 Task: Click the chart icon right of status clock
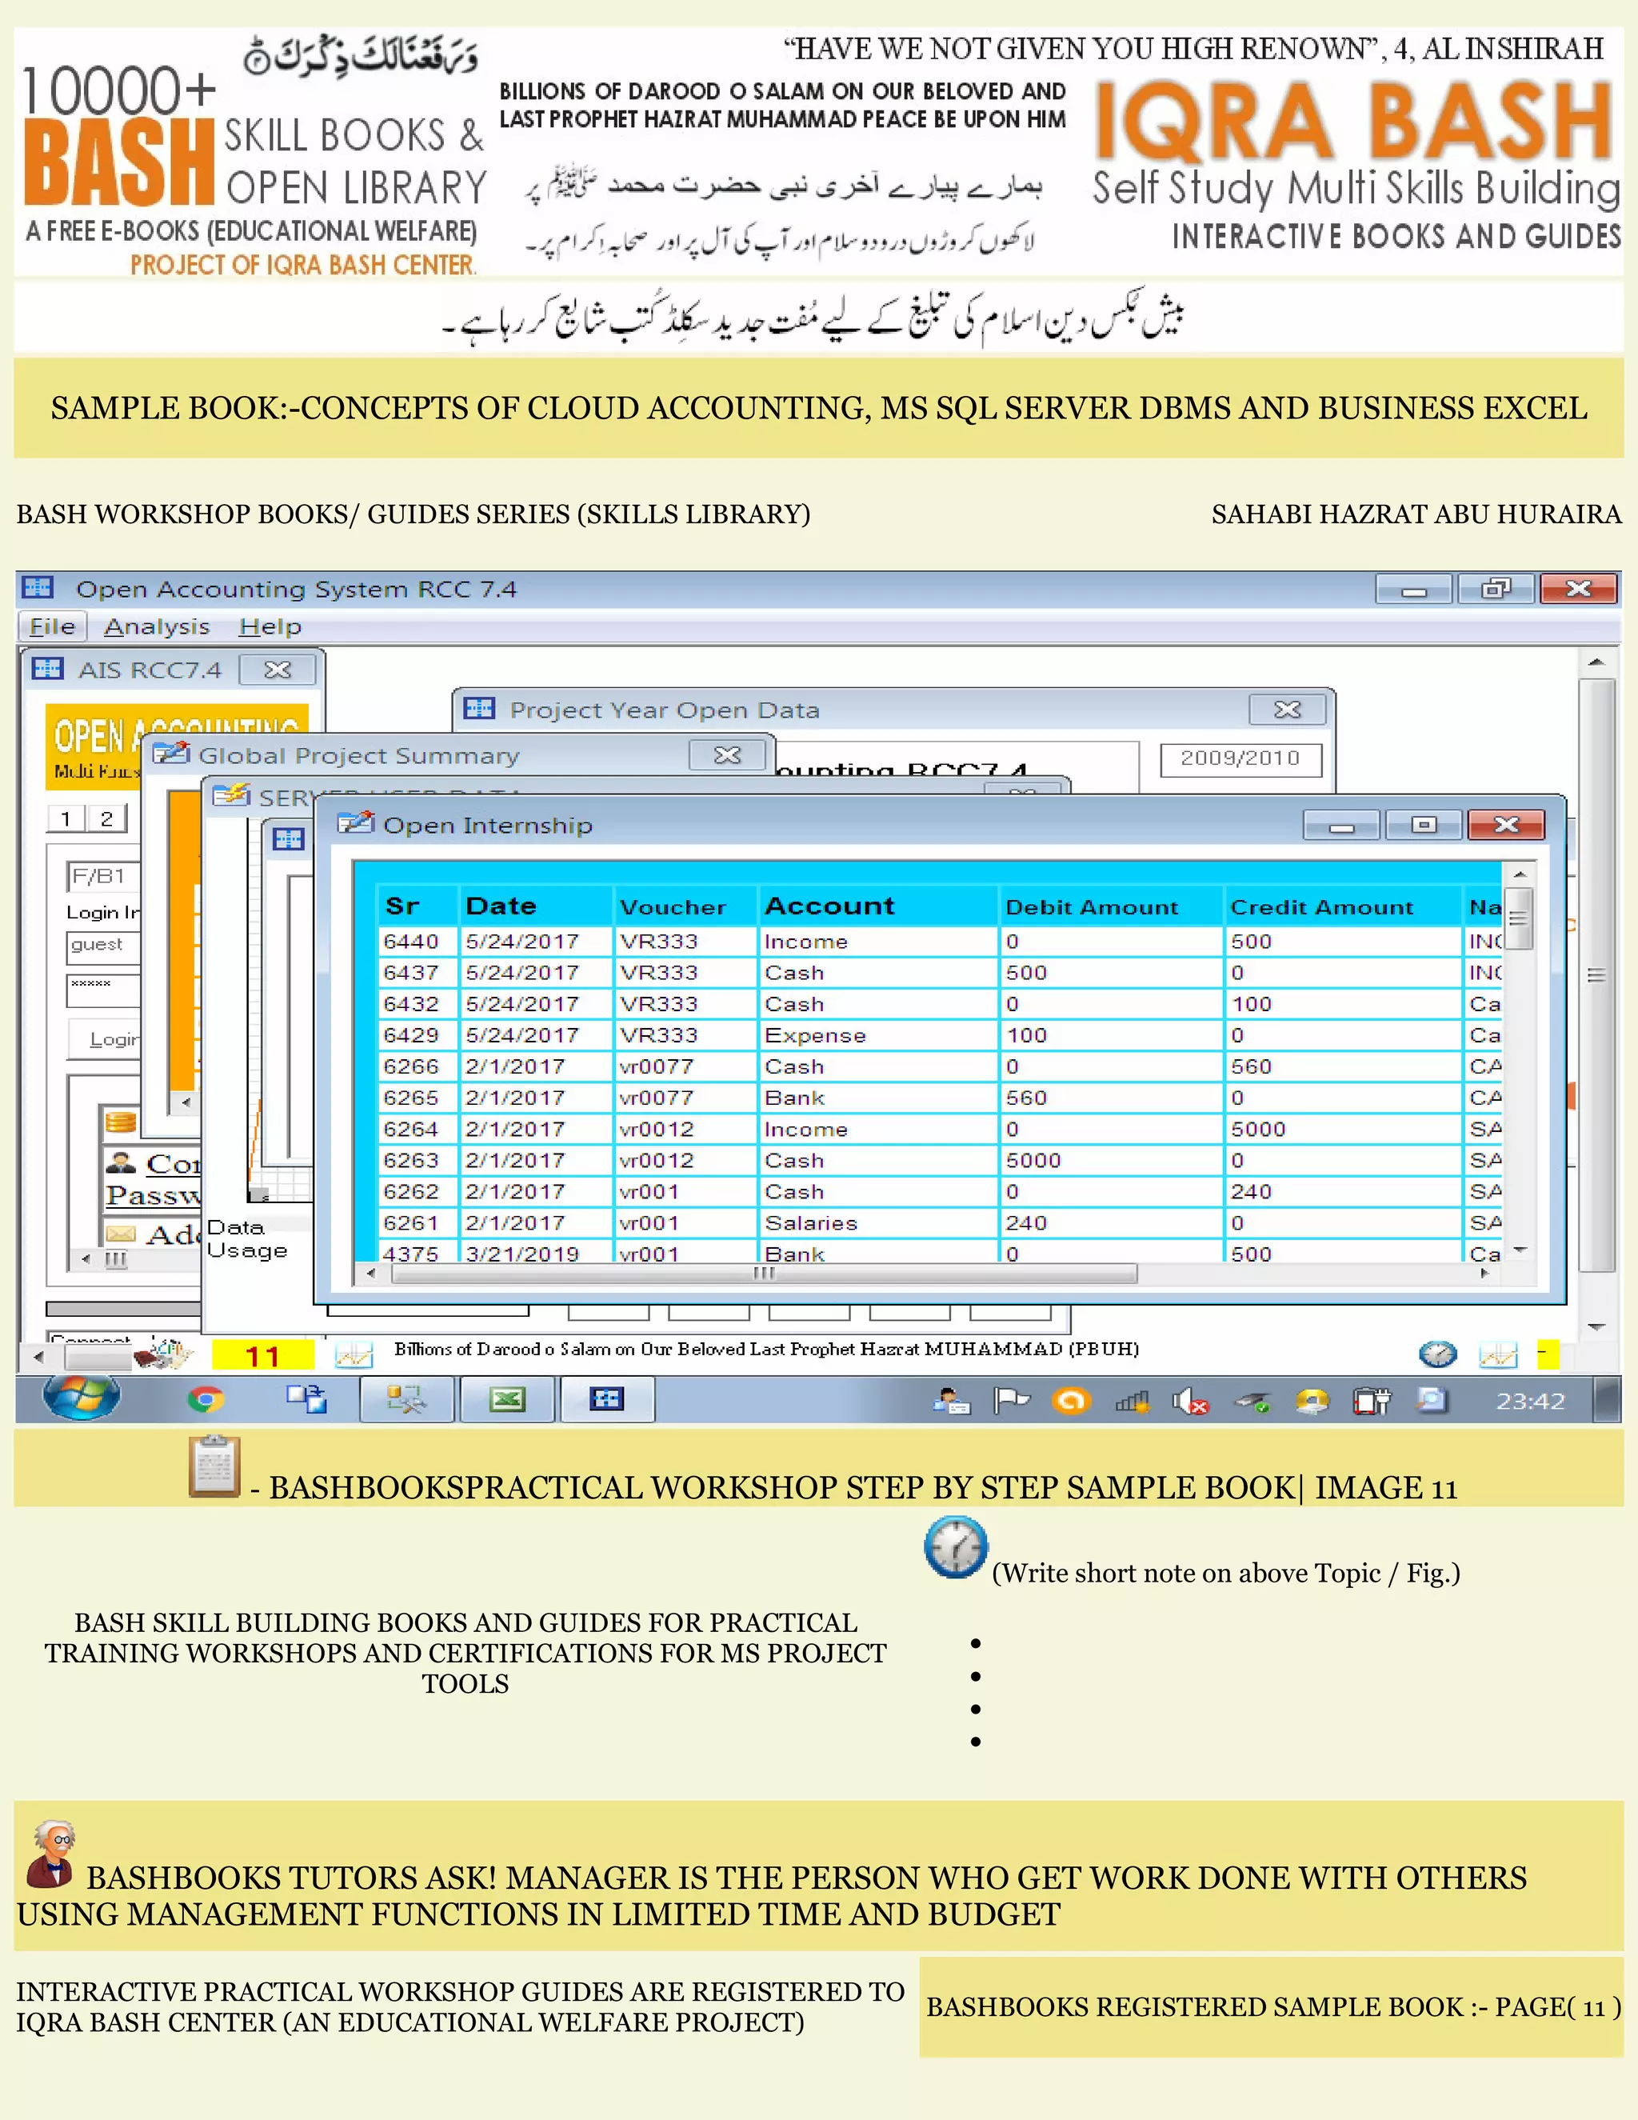pos(1497,1354)
